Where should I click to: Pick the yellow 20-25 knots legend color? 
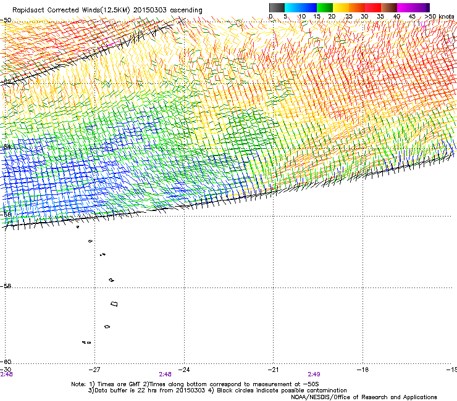[341, 7]
